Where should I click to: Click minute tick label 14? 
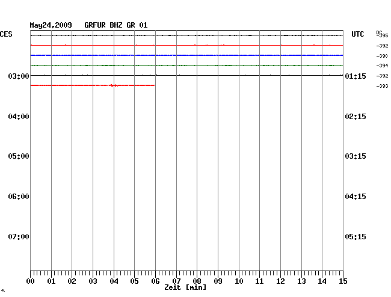(x=322, y=281)
